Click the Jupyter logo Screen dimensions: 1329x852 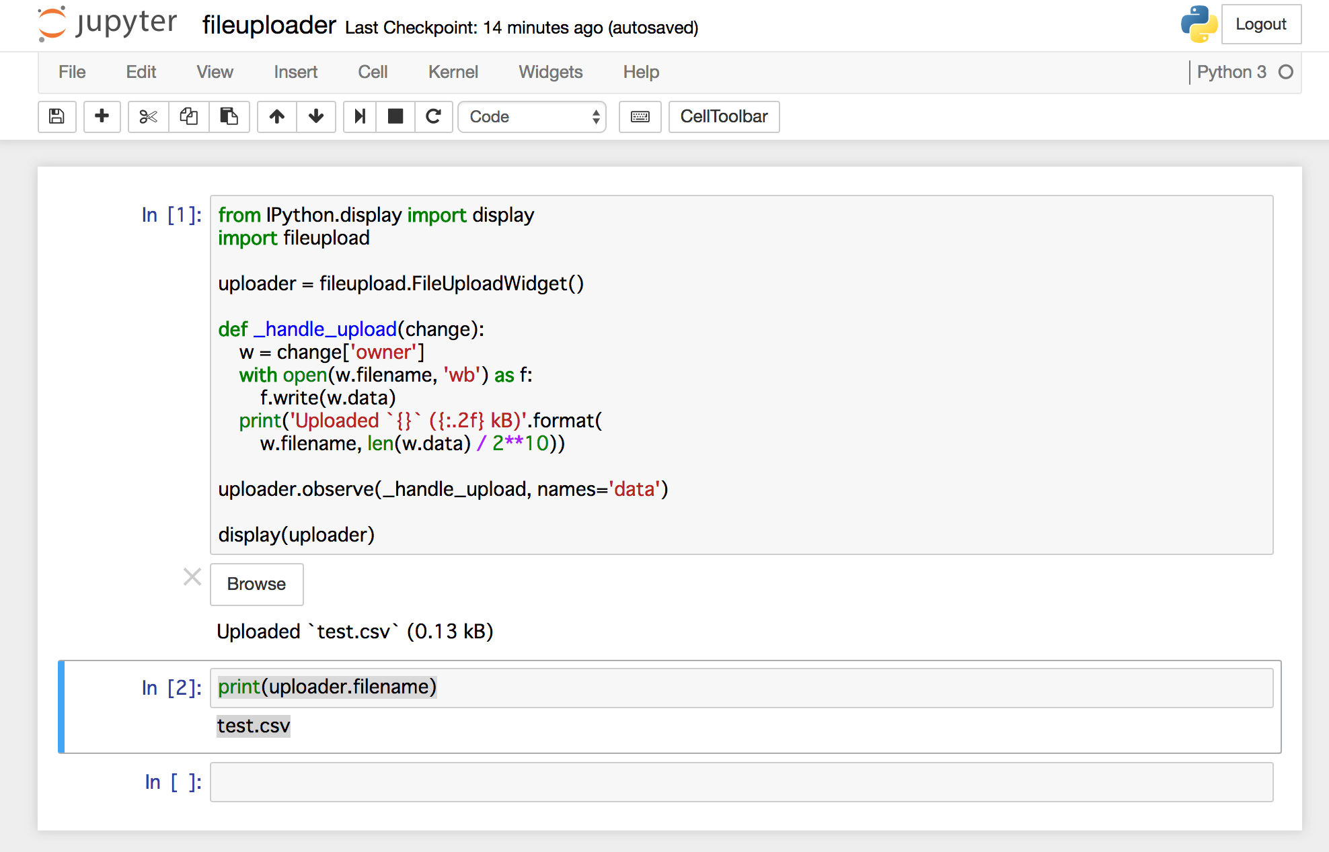pos(108,24)
